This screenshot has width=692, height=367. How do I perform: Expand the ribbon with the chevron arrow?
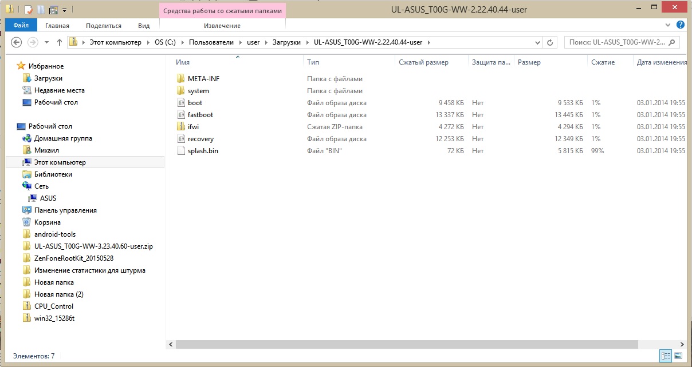[668, 25]
